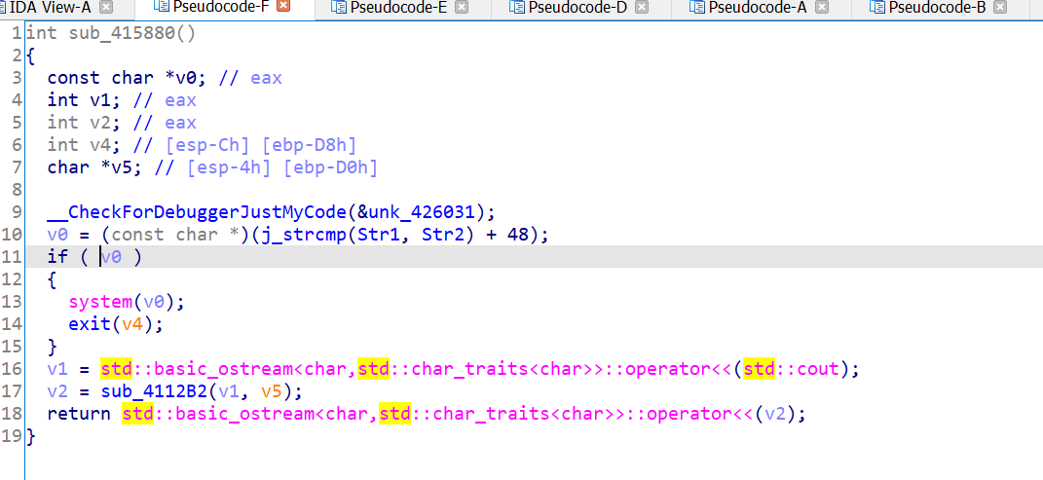Viewport: 1043px width, 480px height.
Task: Click v5 argument in sub_4112B2 call
Action: click(274, 390)
